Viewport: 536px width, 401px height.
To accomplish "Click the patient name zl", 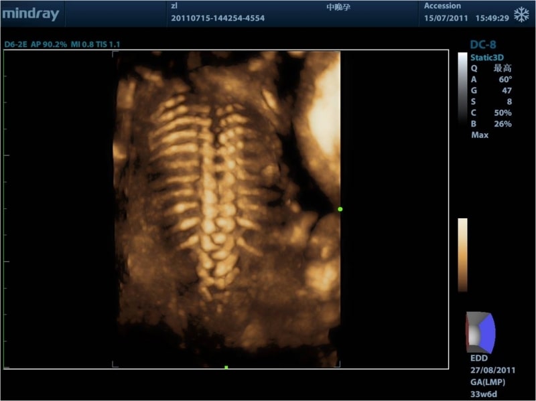I will click(x=174, y=6).
